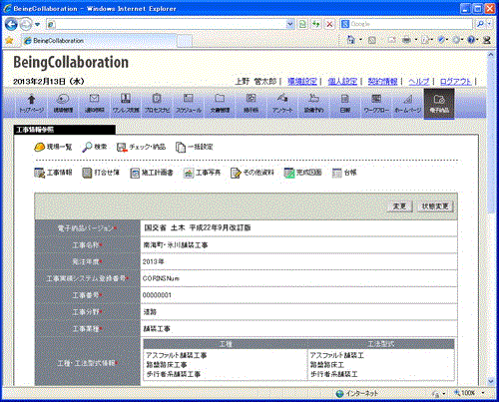The width and height of the screenshot is (499, 402).
Task: Open the 文書管理 folder module
Action: click(220, 104)
